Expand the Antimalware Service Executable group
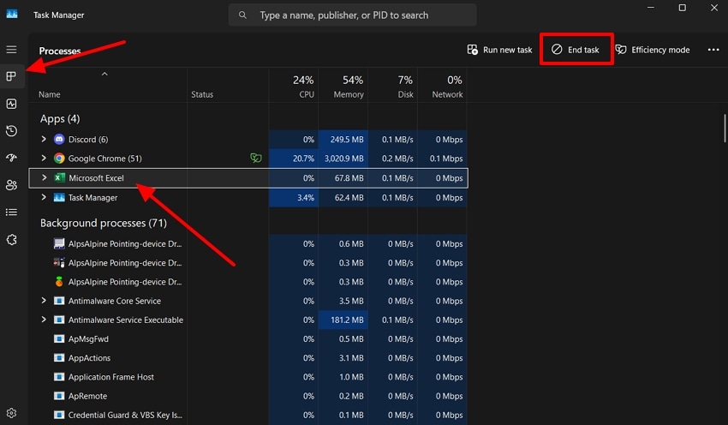The image size is (728, 425). [x=44, y=320]
